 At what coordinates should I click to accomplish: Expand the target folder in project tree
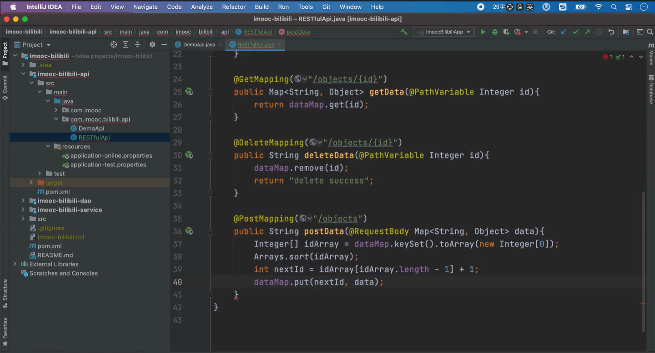(31, 183)
